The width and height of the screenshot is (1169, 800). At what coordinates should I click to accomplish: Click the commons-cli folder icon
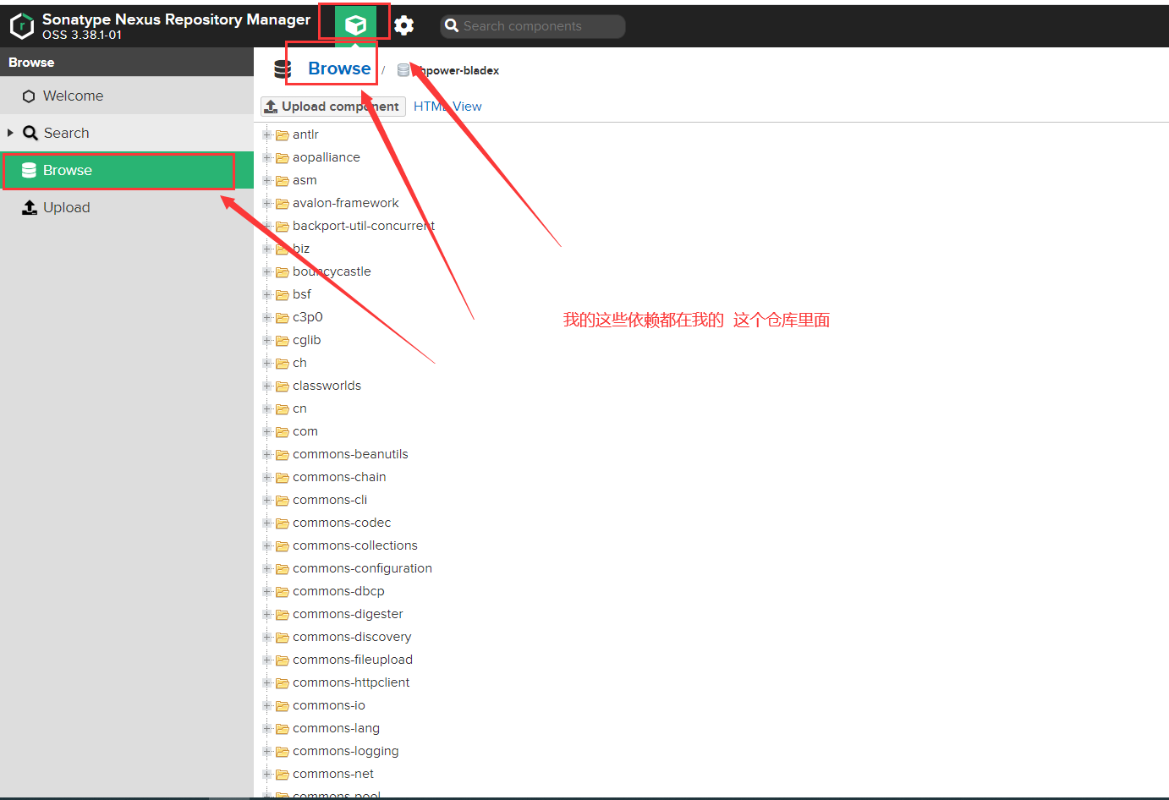click(x=283, y=500)
